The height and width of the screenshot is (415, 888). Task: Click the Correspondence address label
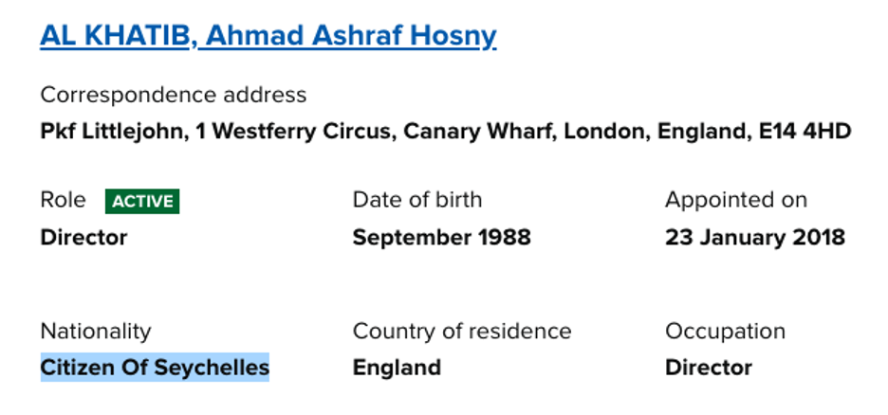[173, 95]
